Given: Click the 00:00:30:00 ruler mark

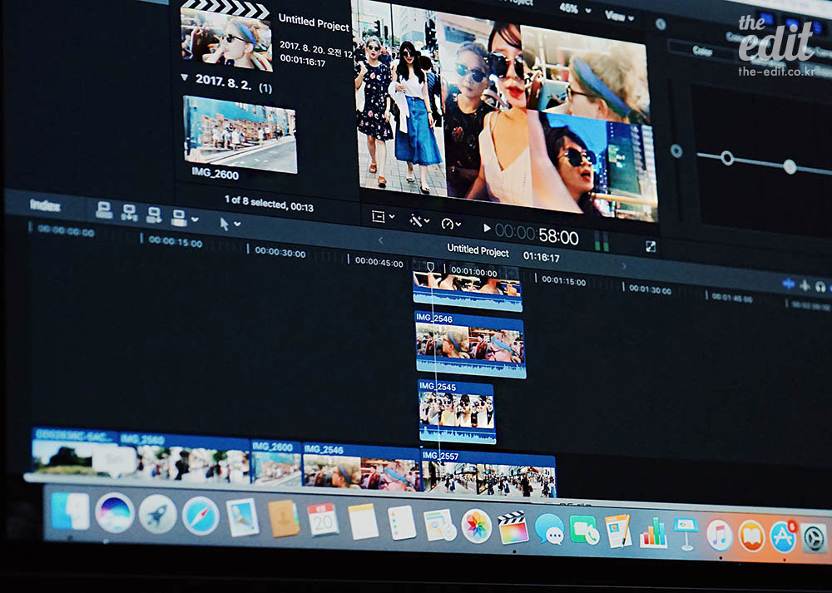Looking at the screenshot, I should point(280,253).
